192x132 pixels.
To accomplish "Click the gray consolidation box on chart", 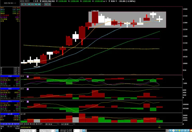I will [127, 19].
